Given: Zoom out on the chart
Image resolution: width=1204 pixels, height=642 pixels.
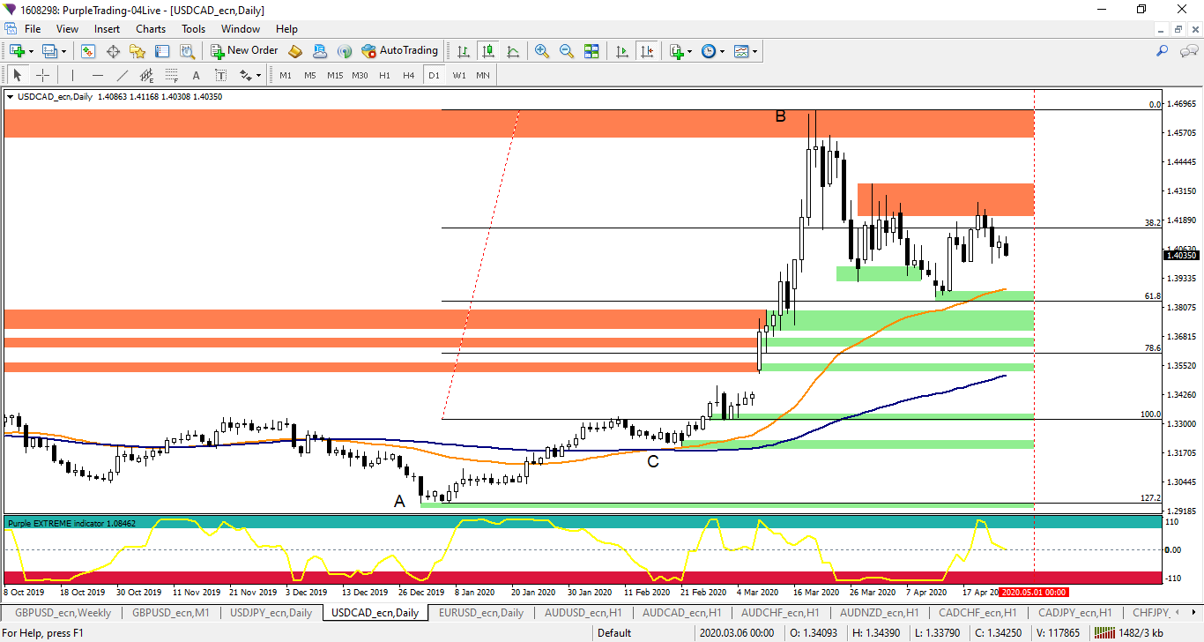Looking at the screenshot, I should coord(567,51).
